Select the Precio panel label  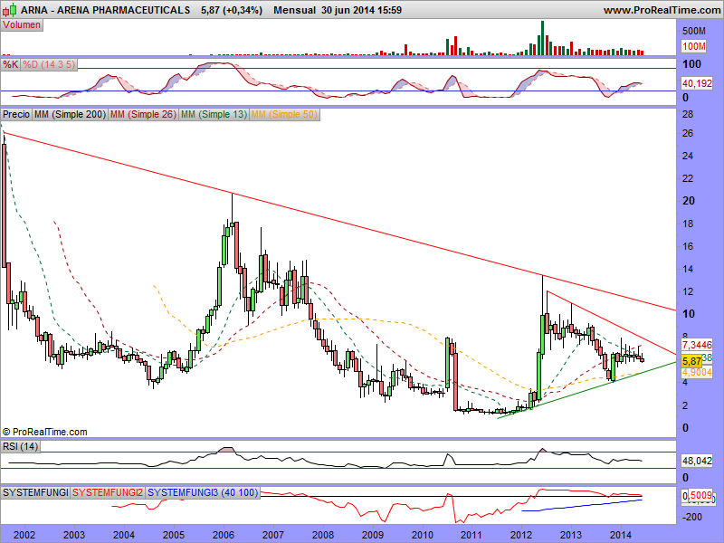[16, 115]
